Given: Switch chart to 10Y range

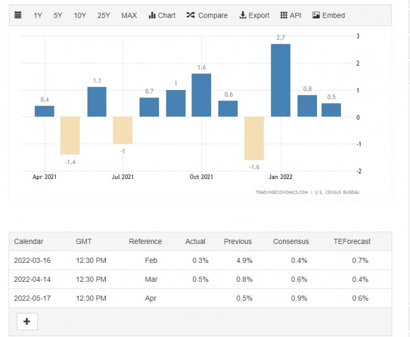Looking at the screenshot, I should (x=80, y=15).
